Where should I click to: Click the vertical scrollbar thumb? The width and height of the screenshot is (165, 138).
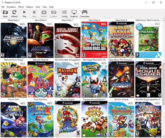coord(163,84)
